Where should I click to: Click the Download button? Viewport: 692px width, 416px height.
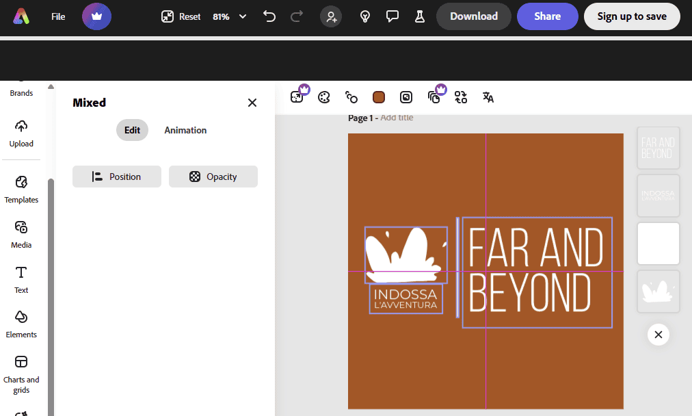[473, 16]
